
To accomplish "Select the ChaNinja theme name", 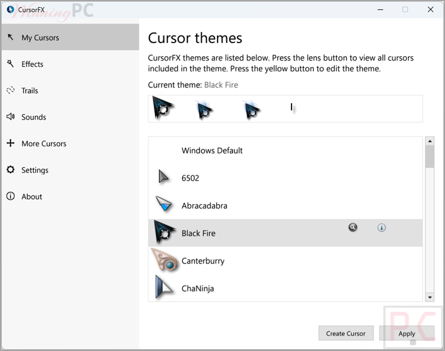I will point(197,289).
